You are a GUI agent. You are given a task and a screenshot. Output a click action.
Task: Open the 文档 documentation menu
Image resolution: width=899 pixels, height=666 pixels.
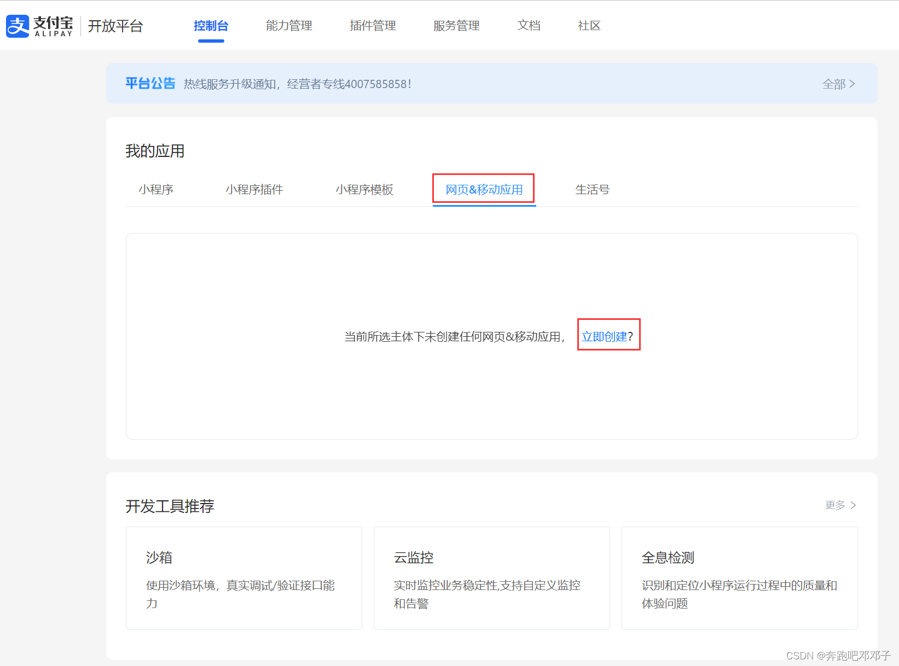tap(529, 26)
